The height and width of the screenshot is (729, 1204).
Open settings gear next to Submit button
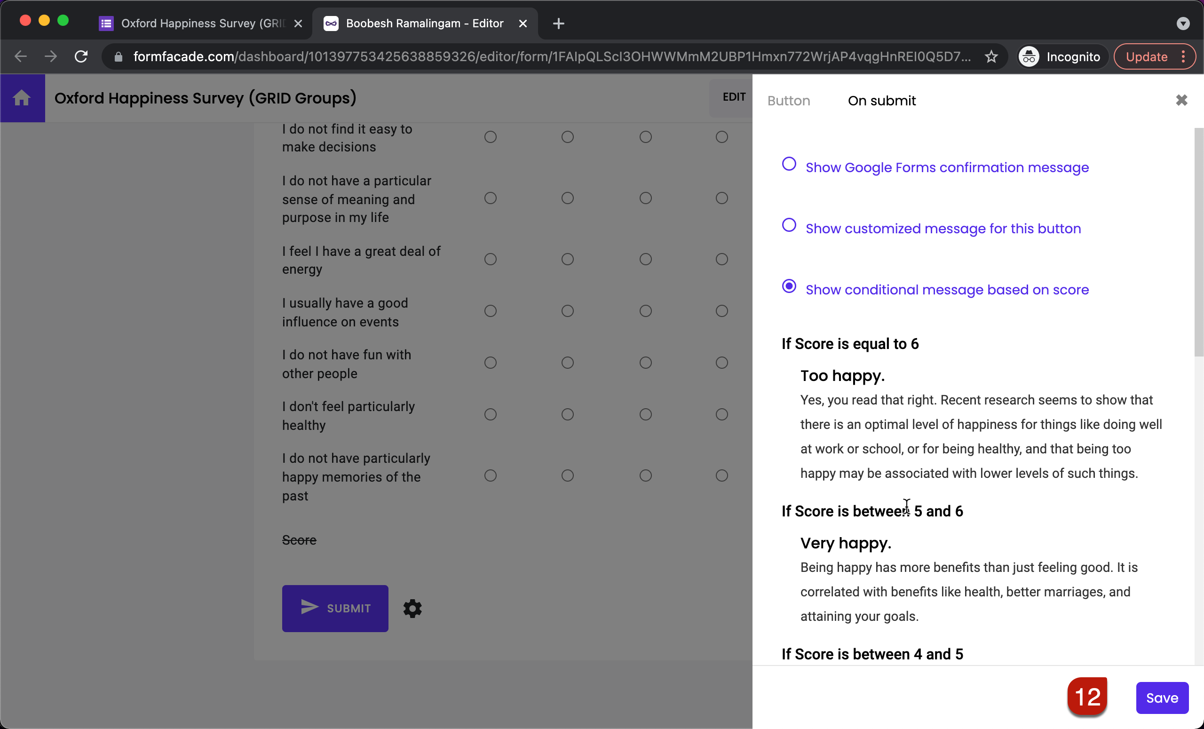click(x=412, y=608)
